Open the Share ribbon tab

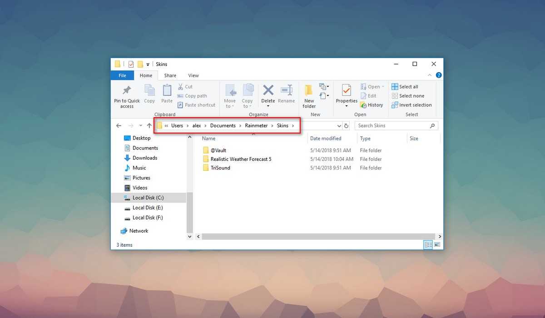(170, 75)
